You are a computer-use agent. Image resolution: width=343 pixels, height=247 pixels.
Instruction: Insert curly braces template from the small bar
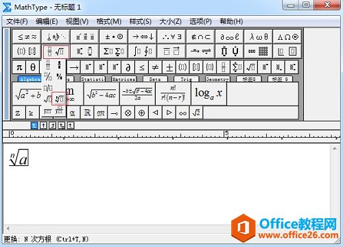tap(210, 67)
